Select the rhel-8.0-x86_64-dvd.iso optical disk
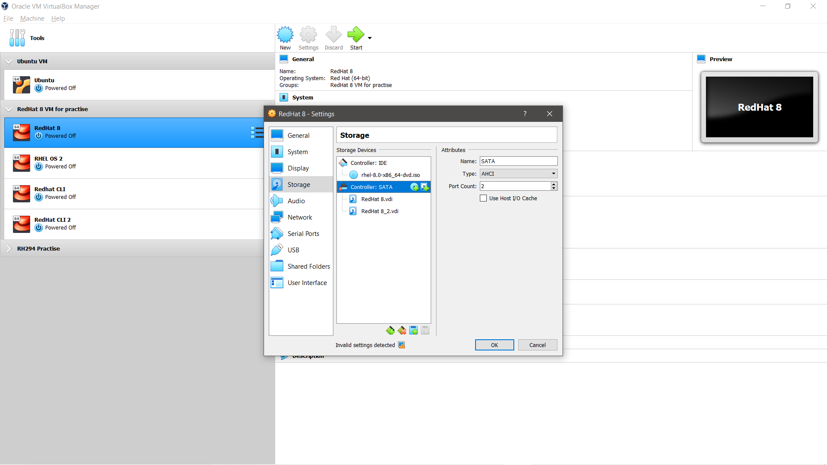 (383, 175)
